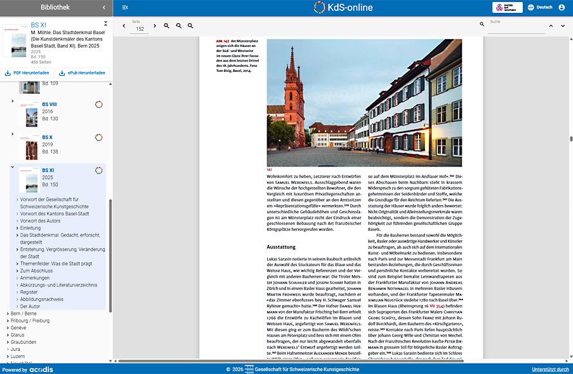Expand the Jura canton
573x374 pixels.
point(8,349)
